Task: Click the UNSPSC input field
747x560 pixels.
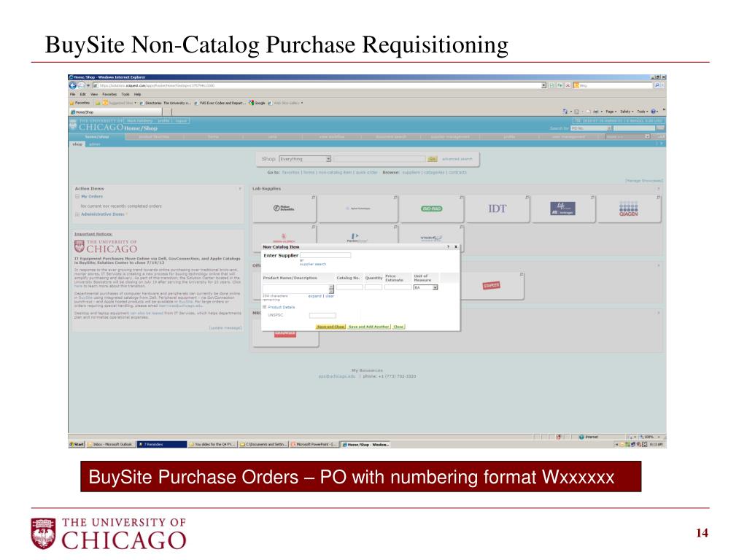Action: point(322,315)
